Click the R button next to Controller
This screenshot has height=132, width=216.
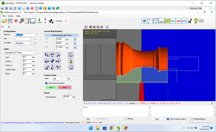[35, 44]
